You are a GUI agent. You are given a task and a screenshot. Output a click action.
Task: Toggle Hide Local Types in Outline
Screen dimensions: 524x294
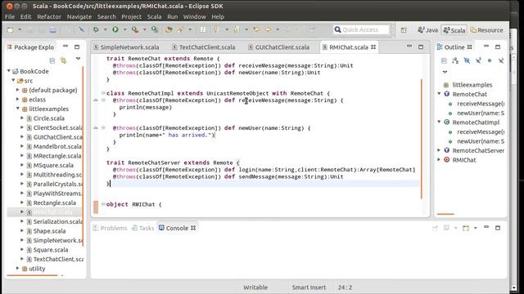[501, 60]
